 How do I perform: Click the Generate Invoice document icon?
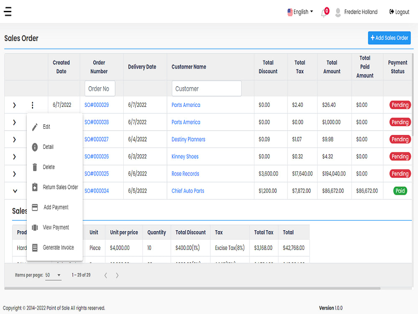[35, 247]
